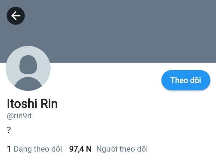Click the word "Rin" in the profile name
The width and height of the screenshot is (216, 160).
(49, 104)
